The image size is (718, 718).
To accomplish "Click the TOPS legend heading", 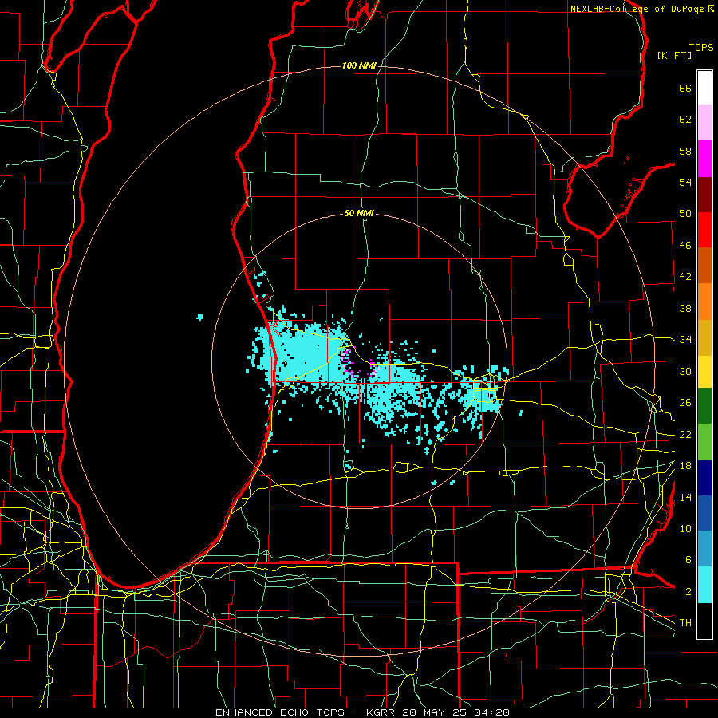I will 701,47.
